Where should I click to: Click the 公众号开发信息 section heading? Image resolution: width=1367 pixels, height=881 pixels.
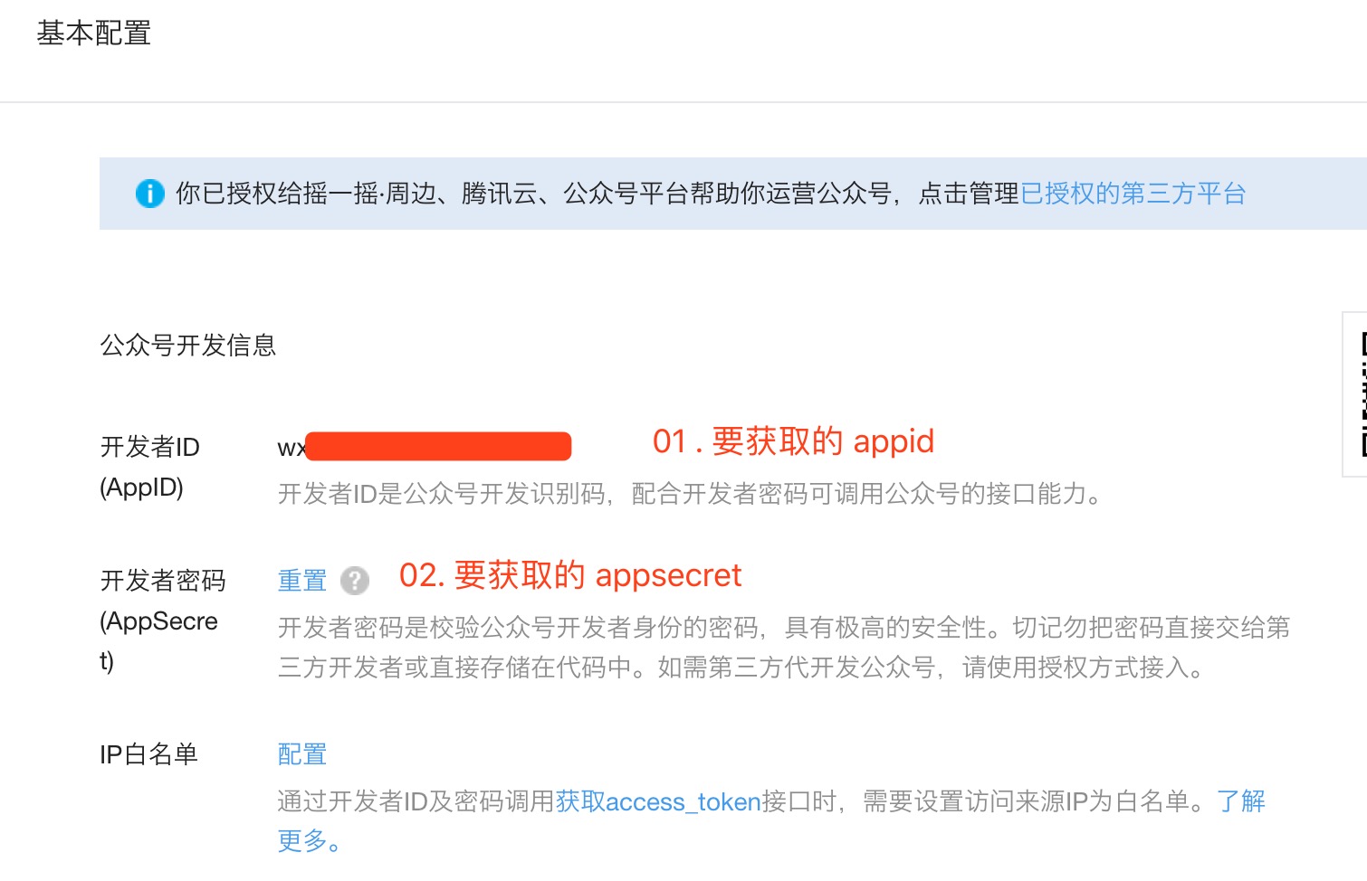(188, 346)
